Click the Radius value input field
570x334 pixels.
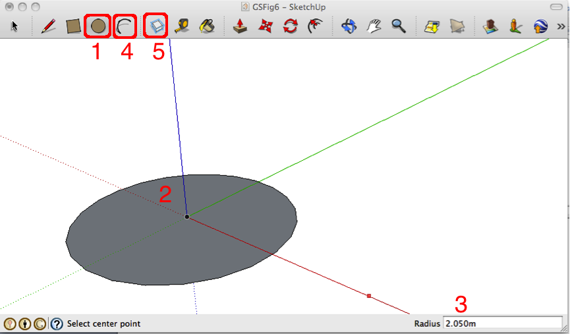click(502, 323)
